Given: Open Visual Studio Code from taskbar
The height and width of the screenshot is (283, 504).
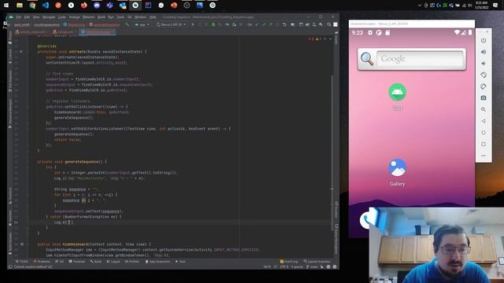Looking at the screenshot, I should [46, 6].
